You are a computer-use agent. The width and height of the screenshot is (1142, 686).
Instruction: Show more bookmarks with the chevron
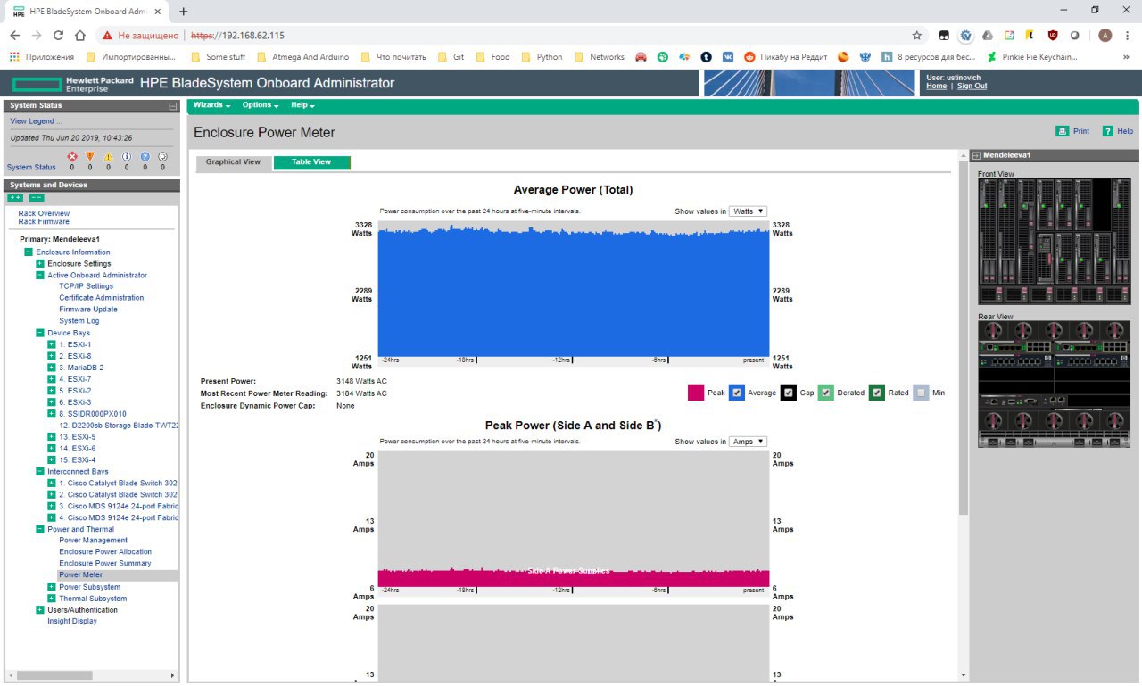pyautogui.click(x=1126, y=57)
